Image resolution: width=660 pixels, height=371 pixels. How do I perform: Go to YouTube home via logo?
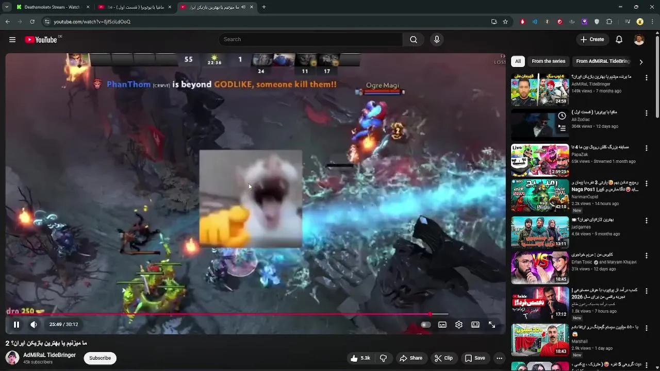click(x=41, y=39)
